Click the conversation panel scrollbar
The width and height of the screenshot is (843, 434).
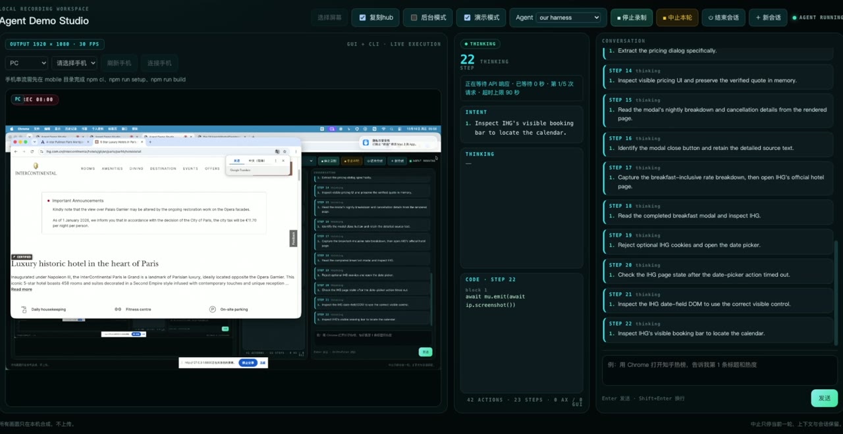pyautogui.click(x=834, y=293)
